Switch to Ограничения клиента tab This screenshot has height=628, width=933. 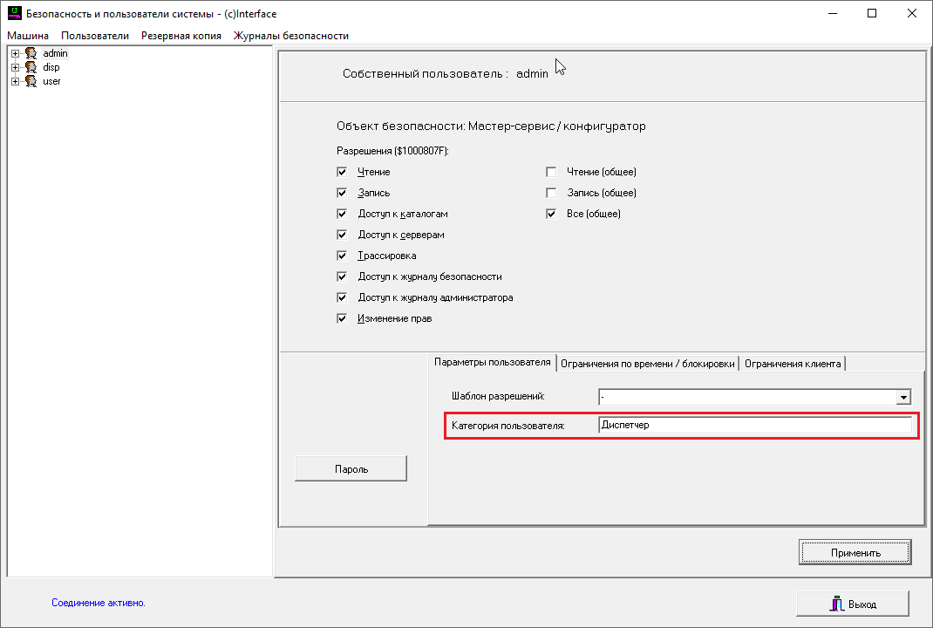click(x=793, y=364)
